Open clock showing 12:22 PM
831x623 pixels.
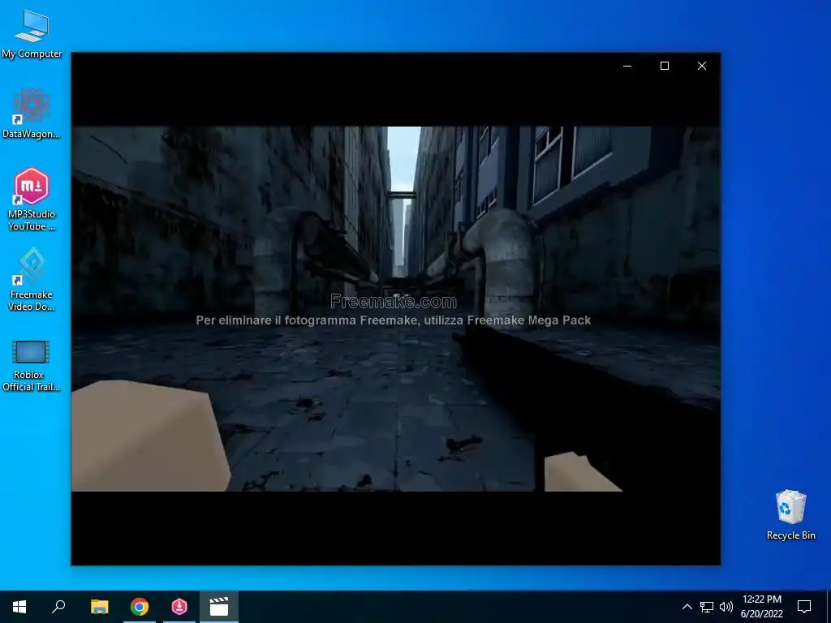coord(762,607)
